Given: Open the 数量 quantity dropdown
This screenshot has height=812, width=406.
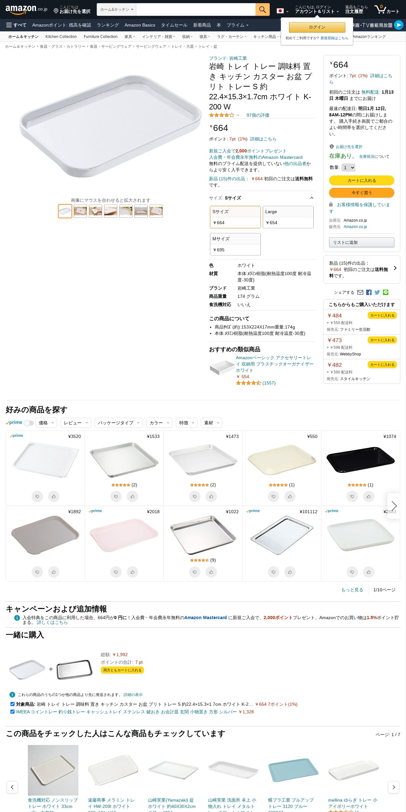Looking at the screenshot, I should click(348, 168).
